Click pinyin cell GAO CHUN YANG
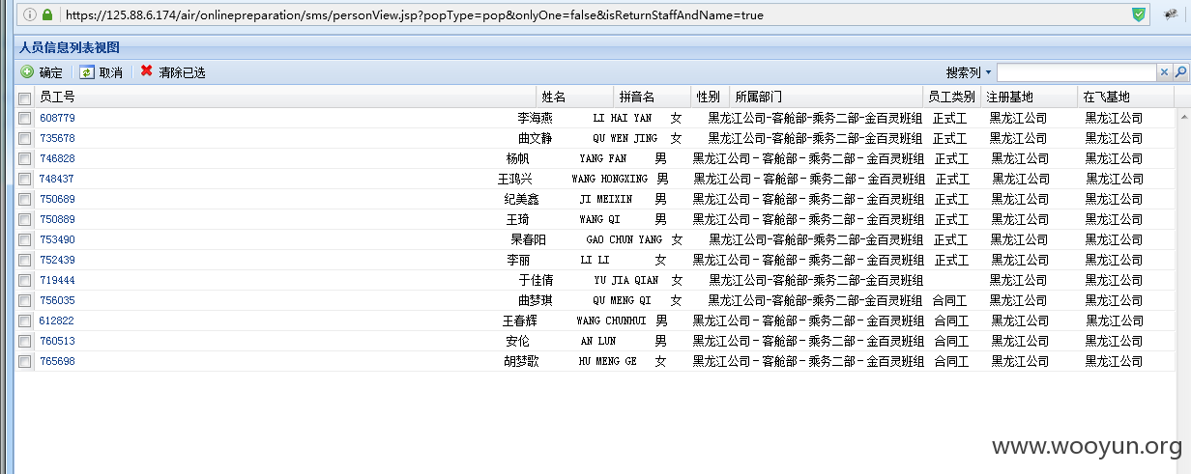This screenshot has height=474, width=1191. (625, 239)
